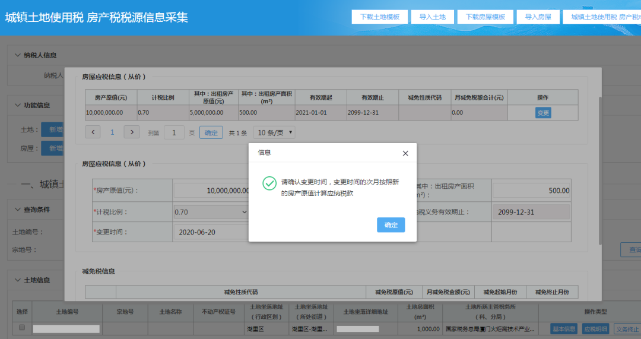
Task: Close the 信息 dialog with the X icon
Action: [405, 153]
